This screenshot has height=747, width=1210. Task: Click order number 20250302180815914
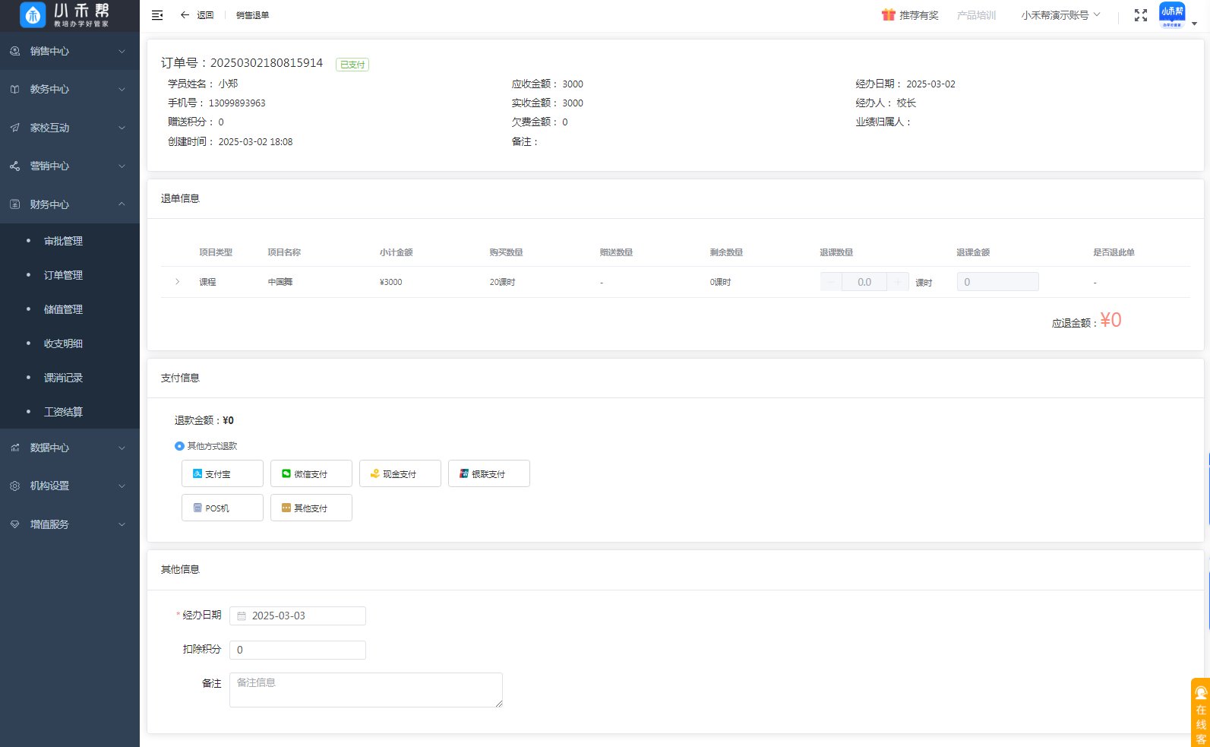267,63
